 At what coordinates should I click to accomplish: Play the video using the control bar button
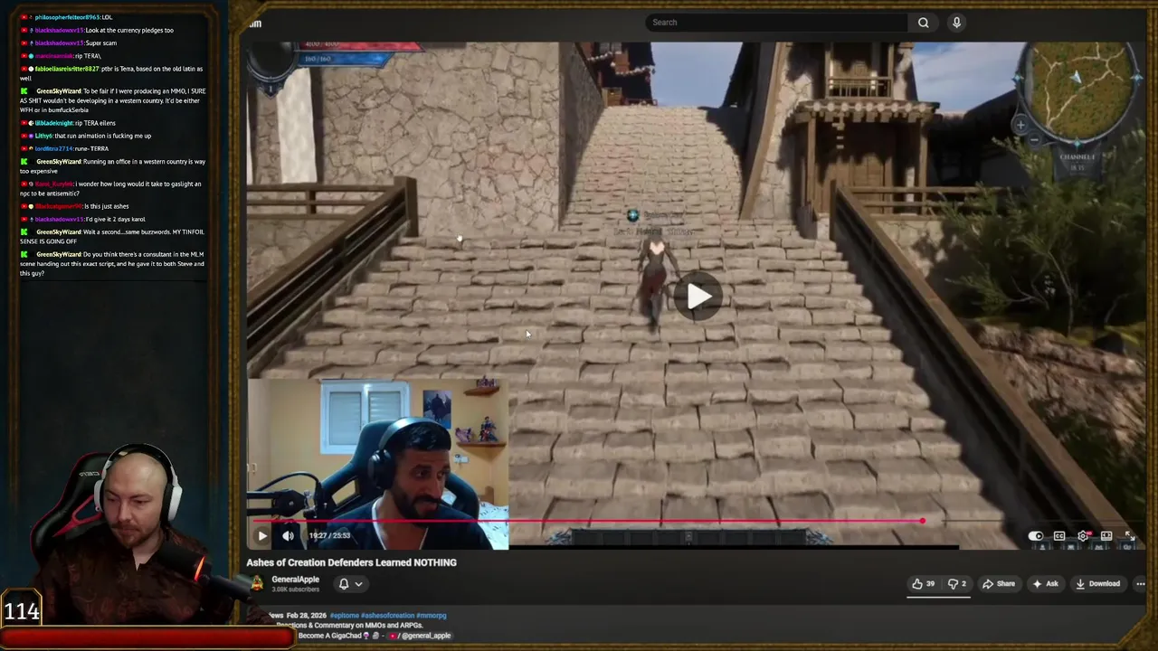point(262,535)
